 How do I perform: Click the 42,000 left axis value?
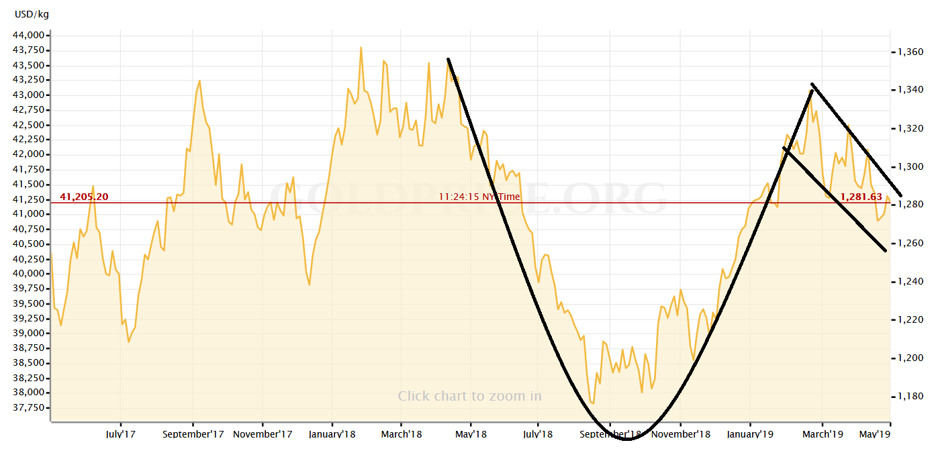pyautogui.click(x=29, y=154)
